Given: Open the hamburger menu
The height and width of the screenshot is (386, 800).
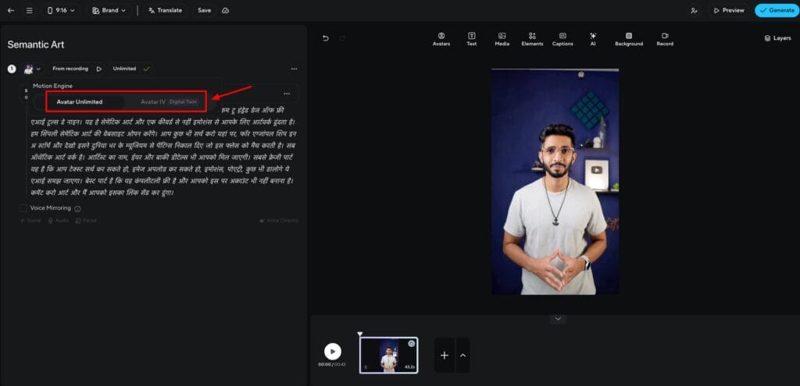Looking at the screenshot, I should 29,10.
